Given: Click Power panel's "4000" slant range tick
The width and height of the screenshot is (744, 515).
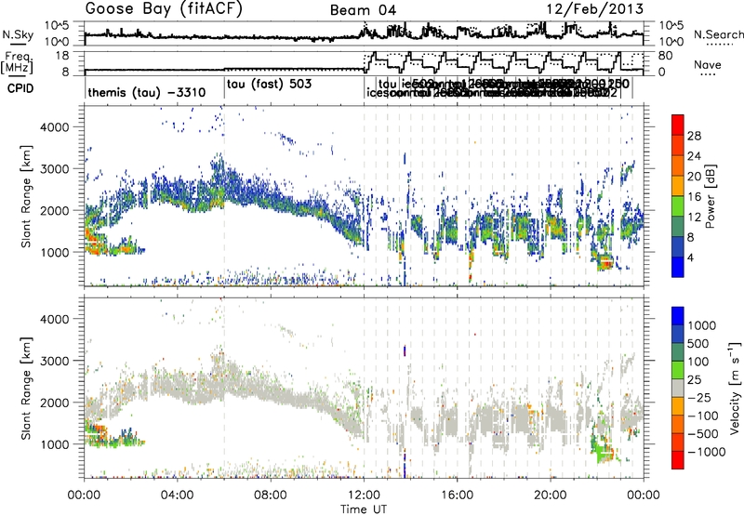Looking at the screenshot, I should click(54, 127).
